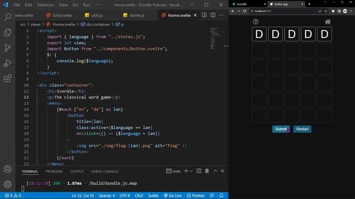This screenshot has width=355, height=199.
Task: Maximize the panel with caret icon
Action: [215, 171]
